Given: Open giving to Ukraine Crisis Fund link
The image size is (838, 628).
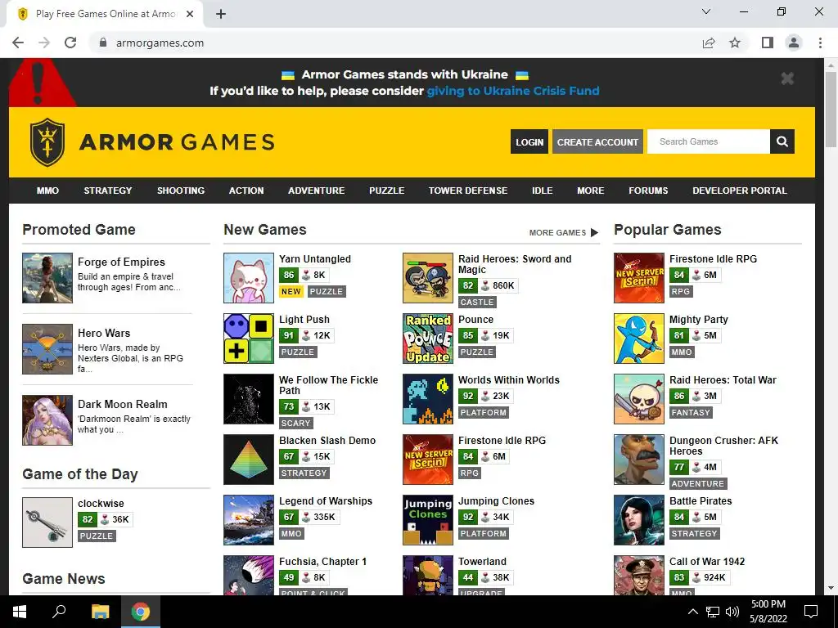Looking at the screenshot, I should [513, 91].
